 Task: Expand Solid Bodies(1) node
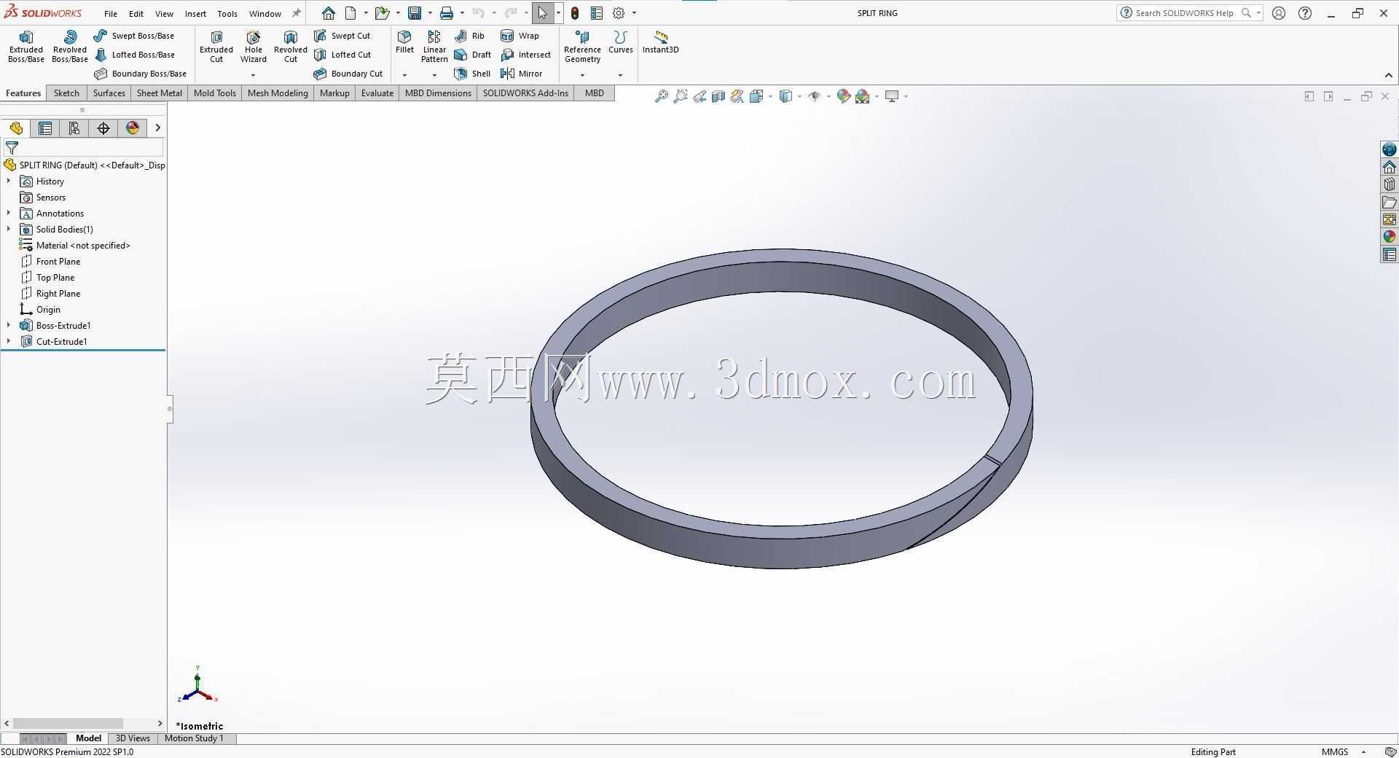pyautogui.click(x=9, y=230)
